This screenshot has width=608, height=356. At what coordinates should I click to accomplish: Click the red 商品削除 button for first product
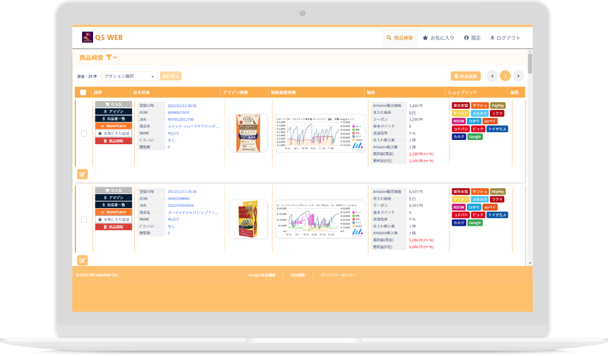(x=113, y=141)
